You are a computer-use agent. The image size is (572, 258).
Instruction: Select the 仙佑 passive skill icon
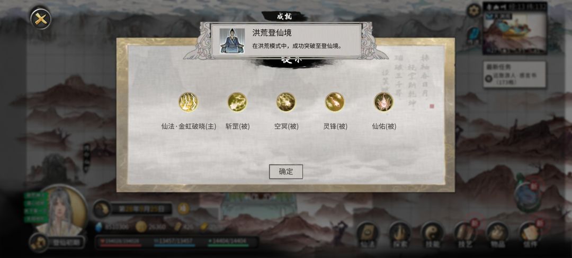384,102
